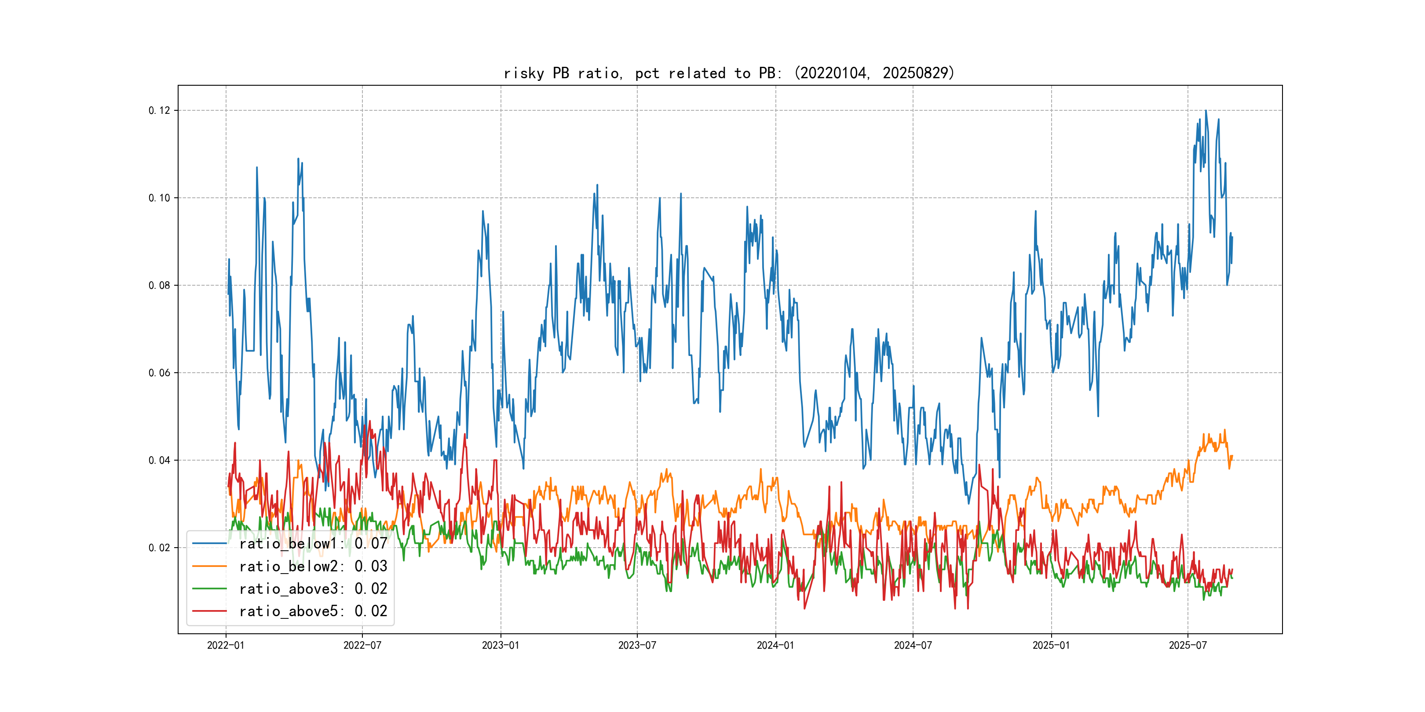Click the 2025-07 x-axis tick label

[1187, 645]
